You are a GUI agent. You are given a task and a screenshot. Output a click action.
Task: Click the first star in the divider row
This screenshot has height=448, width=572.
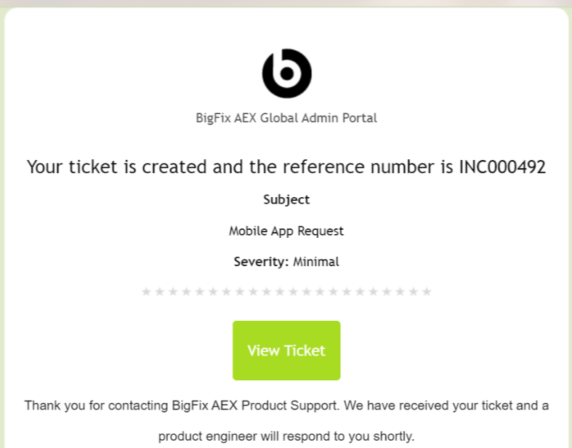[x=146, y=292]
